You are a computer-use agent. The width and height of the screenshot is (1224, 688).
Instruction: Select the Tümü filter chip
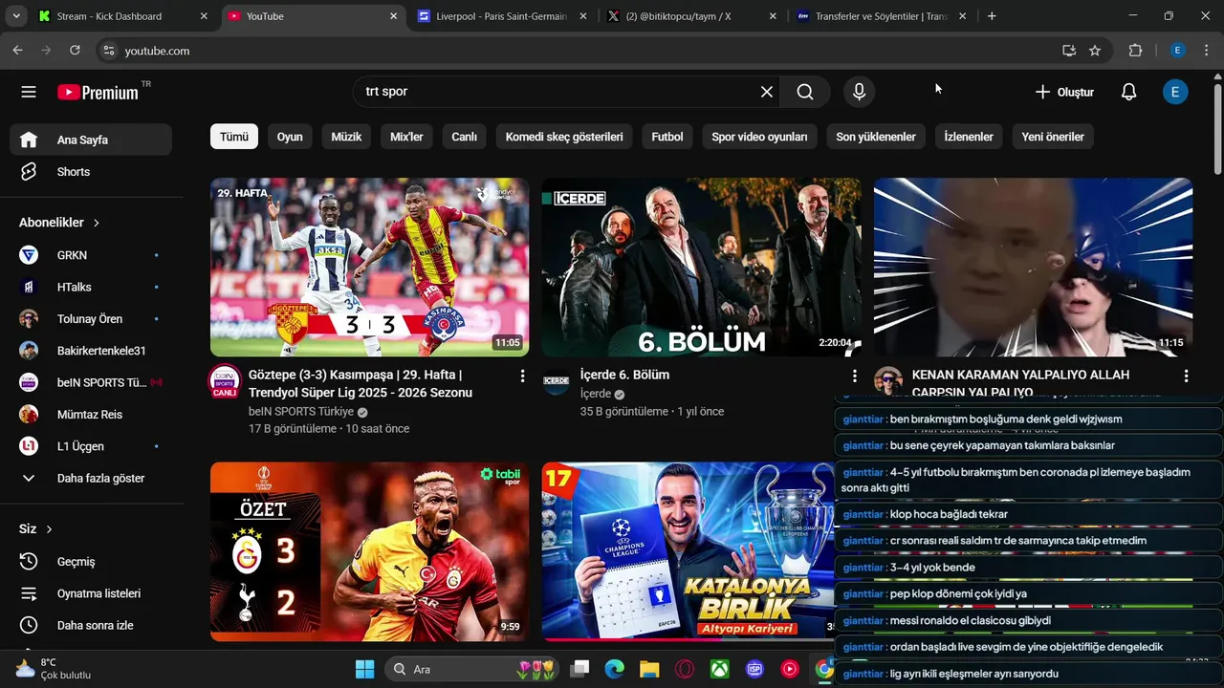(234, 137)
